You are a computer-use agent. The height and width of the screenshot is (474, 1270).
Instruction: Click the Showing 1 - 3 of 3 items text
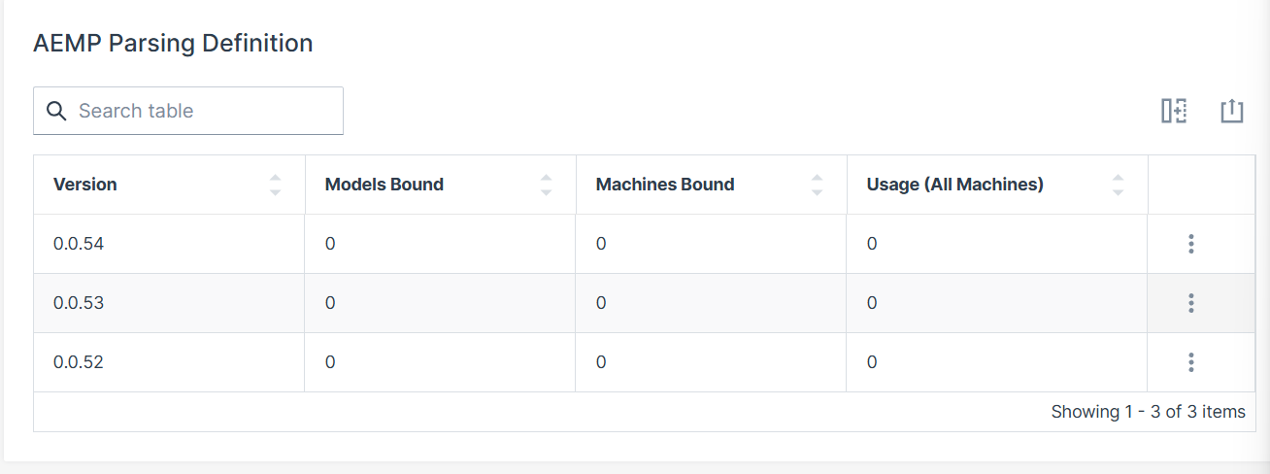pos(1148,412)
